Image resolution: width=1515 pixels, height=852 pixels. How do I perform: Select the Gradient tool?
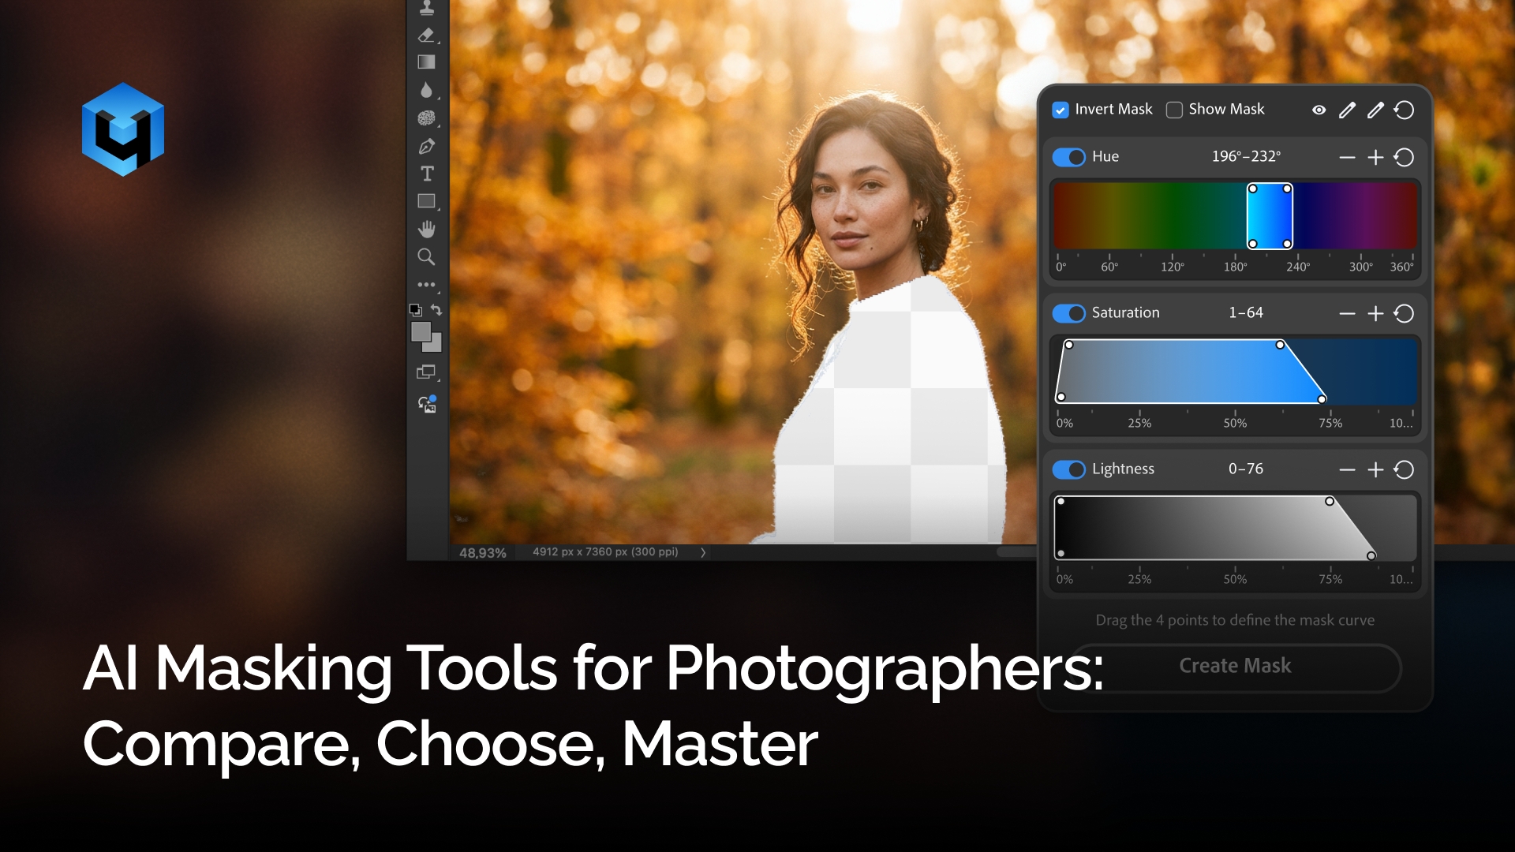426,62
